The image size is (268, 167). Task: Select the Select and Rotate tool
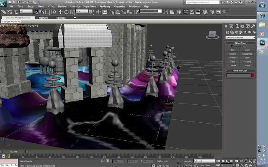(x=67, y=12)
